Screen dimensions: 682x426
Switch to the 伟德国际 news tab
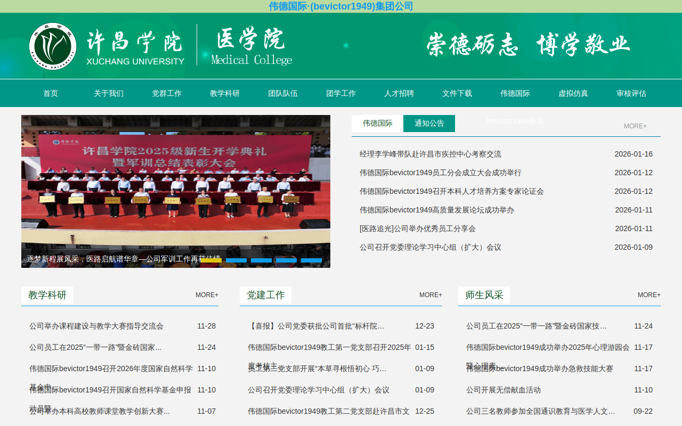378,124
